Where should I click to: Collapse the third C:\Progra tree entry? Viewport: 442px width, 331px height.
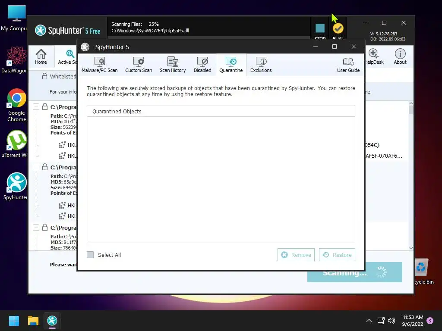pyautogui.click(x=36, y=227)
